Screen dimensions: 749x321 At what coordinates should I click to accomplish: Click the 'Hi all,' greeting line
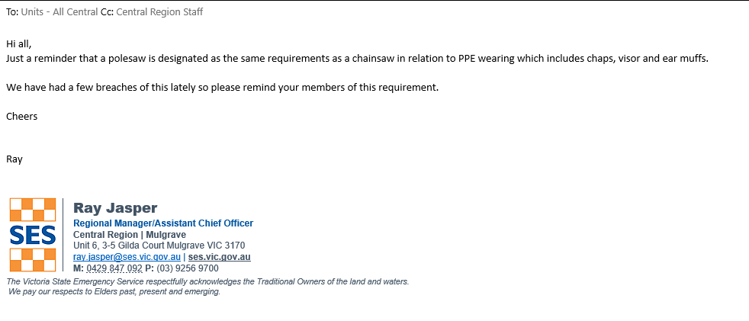(x=19, y=43)
